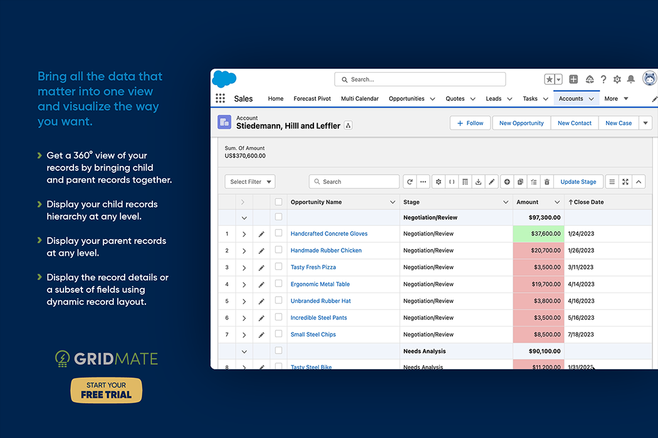Click the refresh icon in grid toolbar
The width and height of the screenshot is (658, 438).
click(x=410, y=182)
